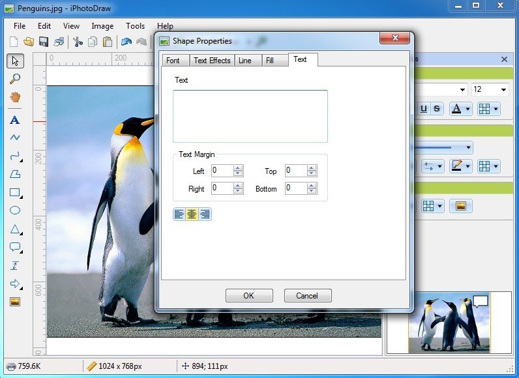Viewport: 519px width, 378px height.
Task: Switch to the Text Effects tab
Action: 212,61
